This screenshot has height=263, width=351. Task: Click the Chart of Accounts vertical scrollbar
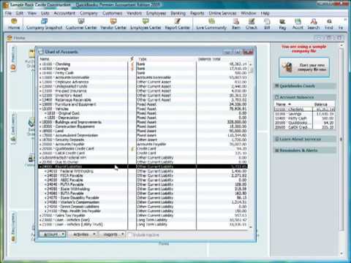[x=251, y=145]
